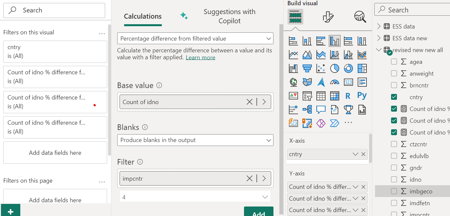This screenshot has width=450, height=216.
Task: Pick the Waterfall chart visual
Action: coord(293,68)
